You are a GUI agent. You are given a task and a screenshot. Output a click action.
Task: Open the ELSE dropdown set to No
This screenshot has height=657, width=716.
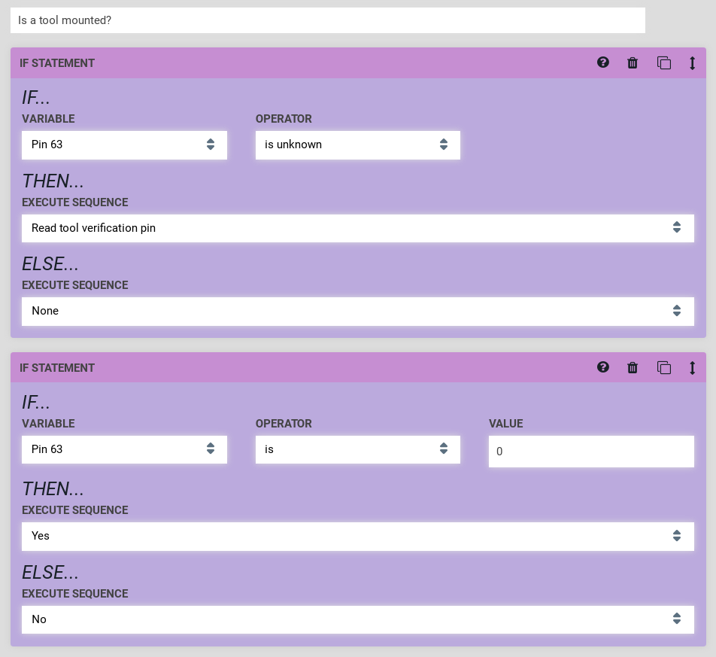[x=357, y=619]
